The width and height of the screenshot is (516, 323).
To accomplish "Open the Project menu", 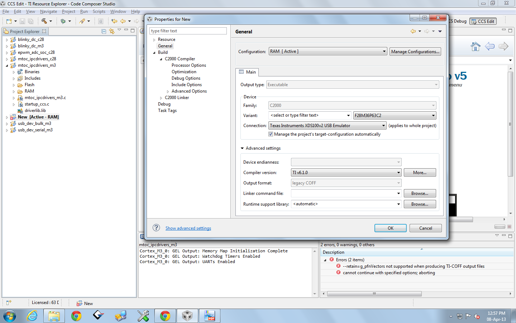I will point(68,11).
